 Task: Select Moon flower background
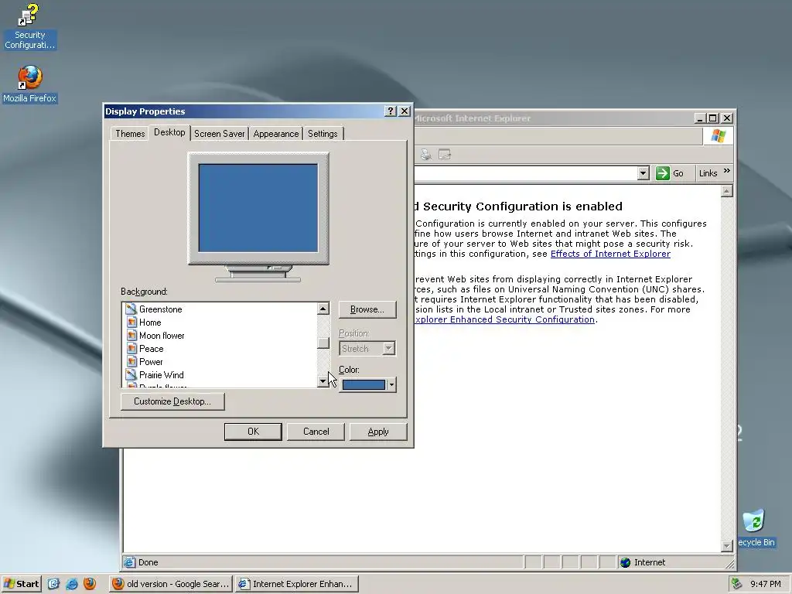(x=162, y=335)
